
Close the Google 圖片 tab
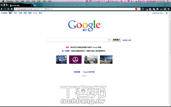click(32, 5)
